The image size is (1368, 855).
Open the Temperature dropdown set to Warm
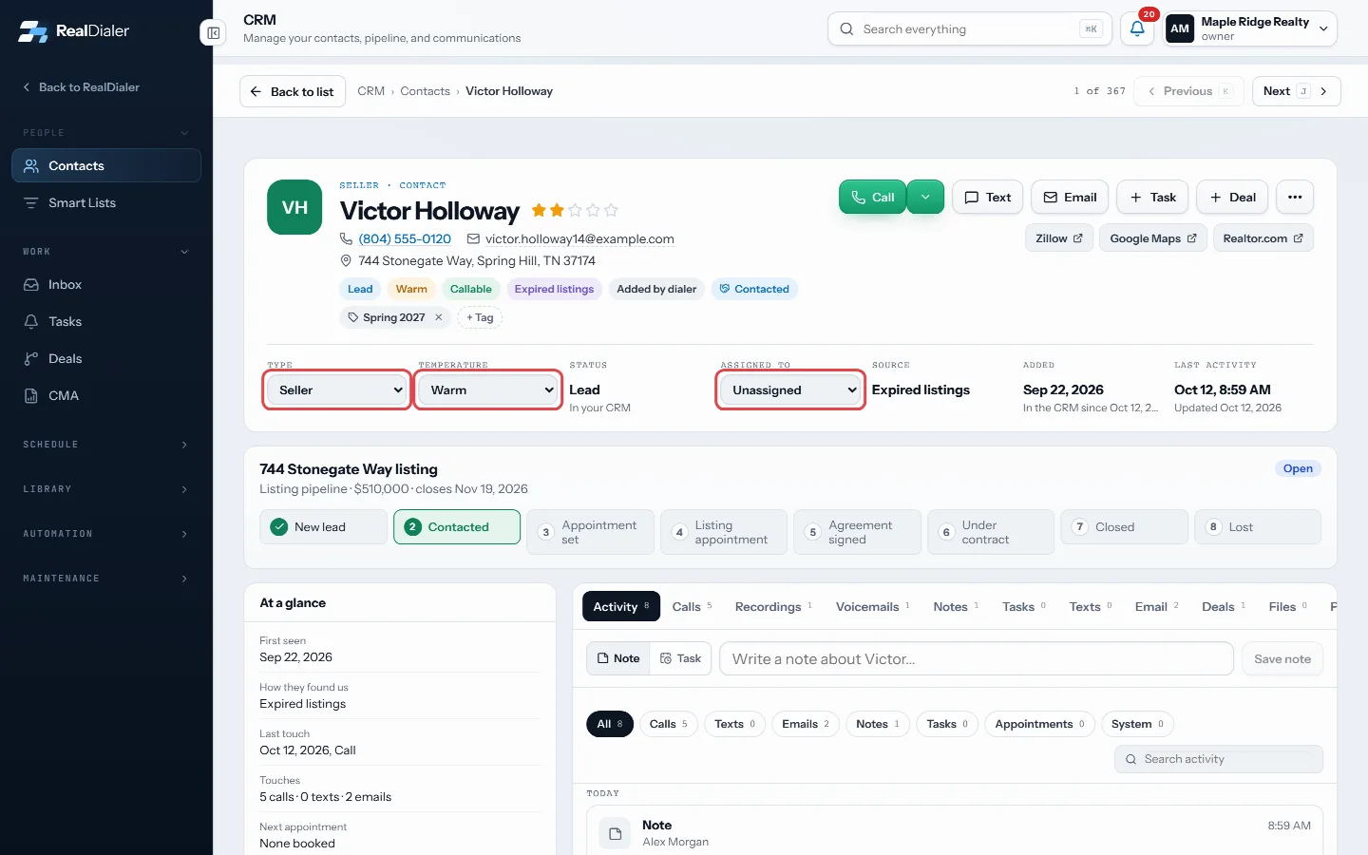[488, 389]
